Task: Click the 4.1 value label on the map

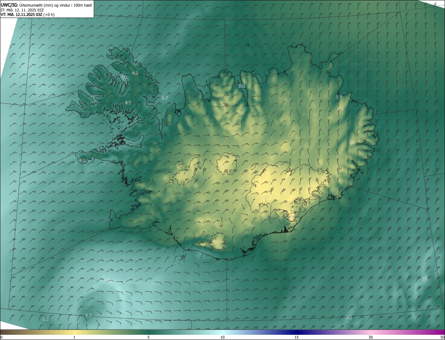Action: (x=82, y=160)
